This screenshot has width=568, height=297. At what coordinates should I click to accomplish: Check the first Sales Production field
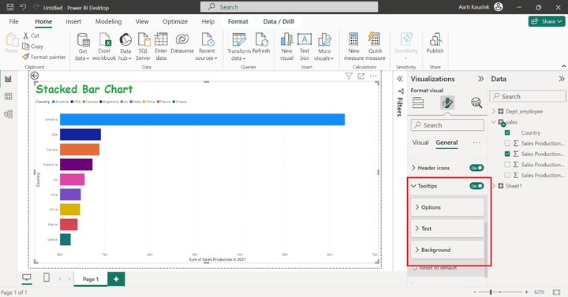click(507, 143)
